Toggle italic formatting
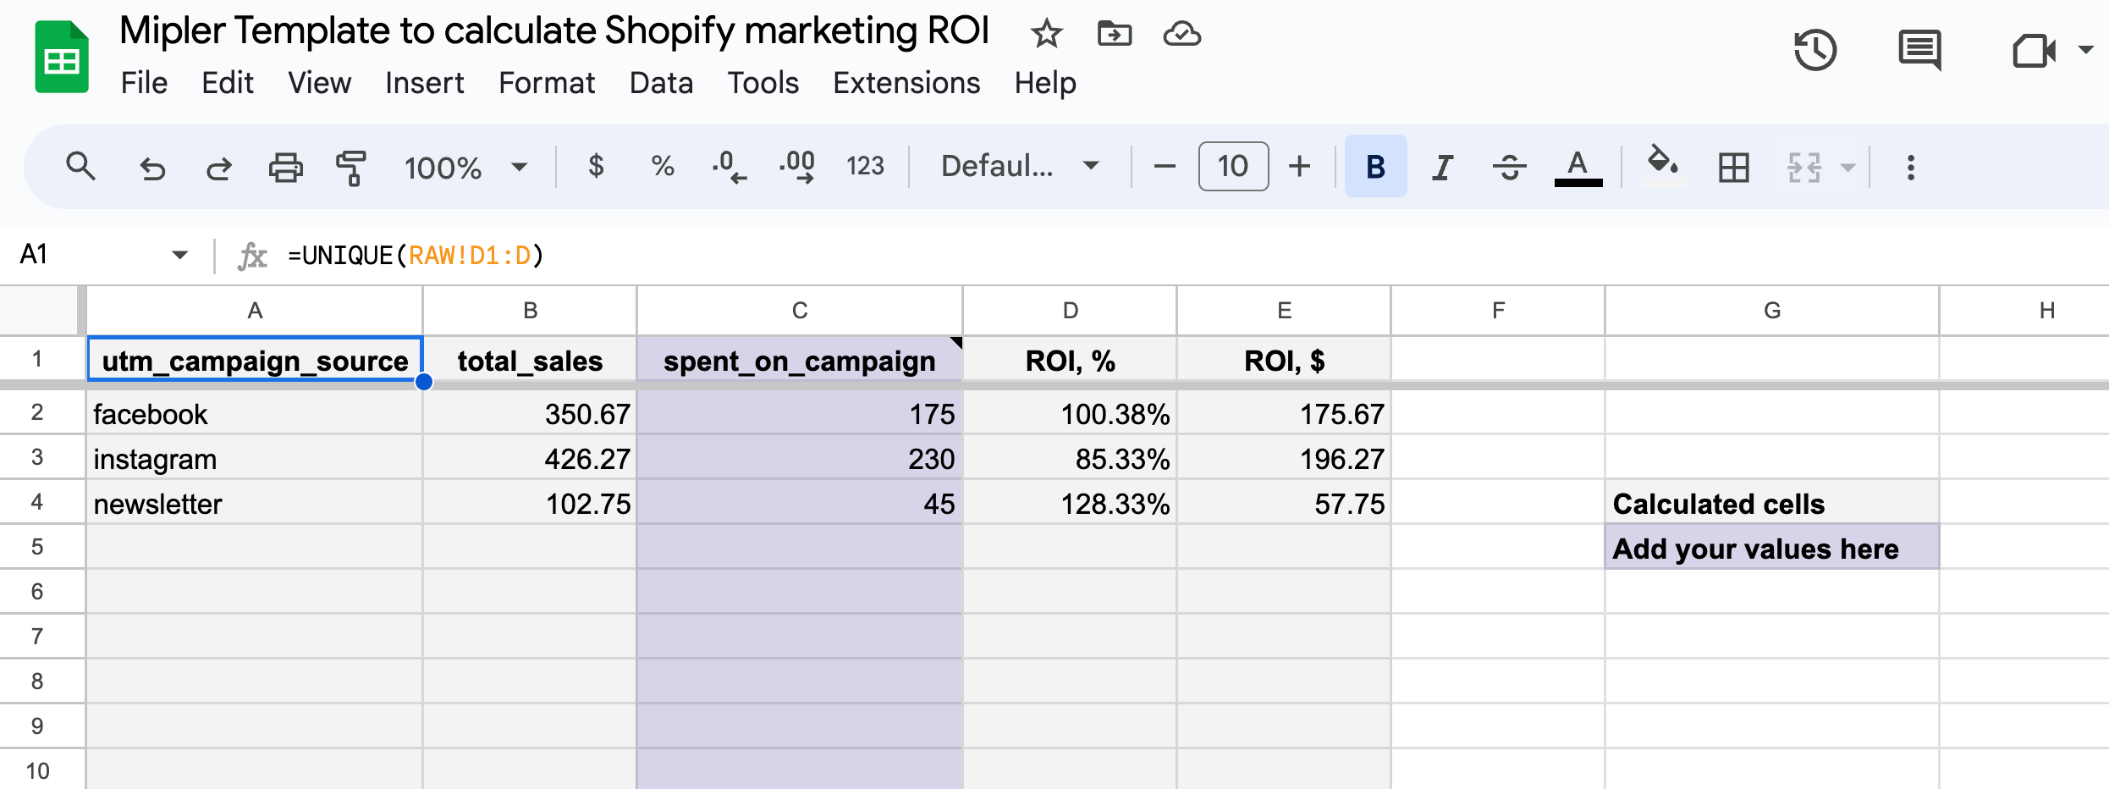The width and height of the screenshot is (2109, 789). pyautogui.click(x=1442, y=166)
